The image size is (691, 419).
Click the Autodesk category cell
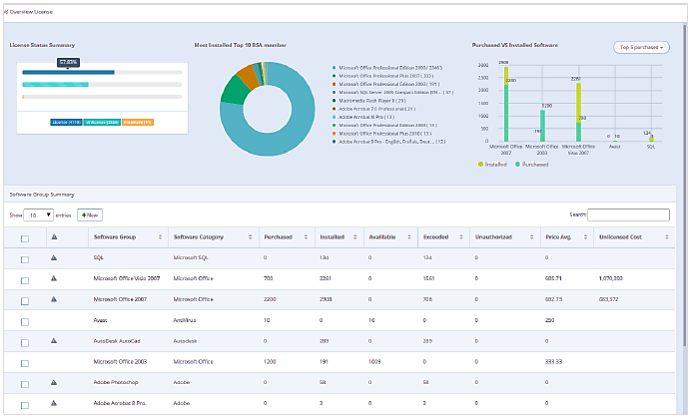point(185,340)
